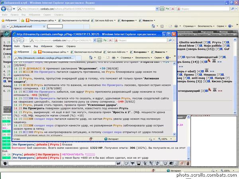Open Страница menu in logs popup command bar
Image resolution: width=239 pixels, height=179 pixels.
click(127, 58)
